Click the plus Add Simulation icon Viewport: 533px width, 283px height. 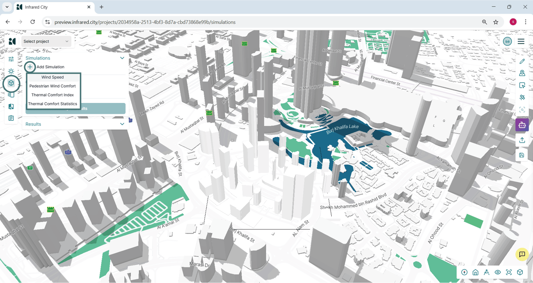[30, 67]
